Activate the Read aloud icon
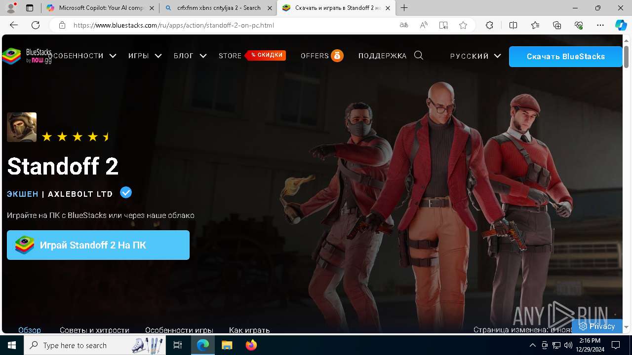 click(x=424, y=25)
